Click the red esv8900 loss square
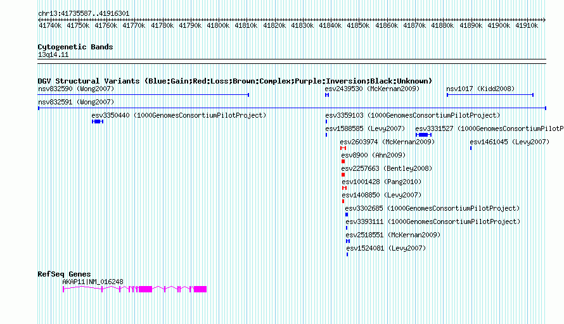 (343, 161)
